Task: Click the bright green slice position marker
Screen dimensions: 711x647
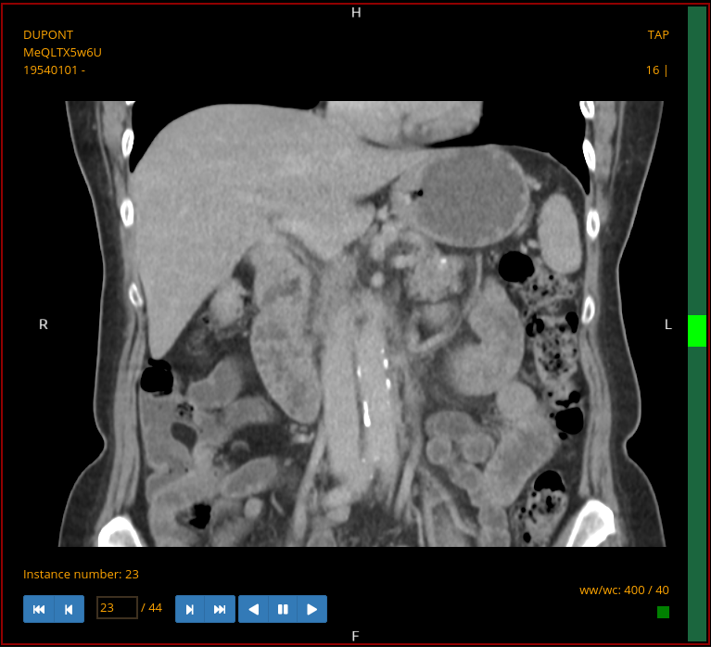Action: (697, 331)
